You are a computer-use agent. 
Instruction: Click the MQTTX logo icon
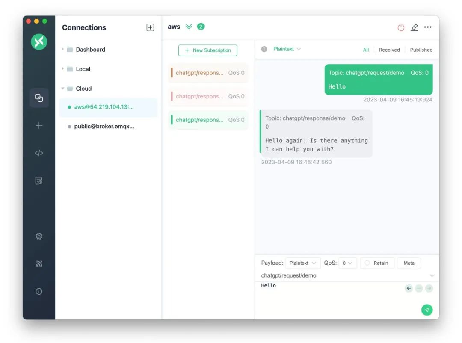coord(39,42)
